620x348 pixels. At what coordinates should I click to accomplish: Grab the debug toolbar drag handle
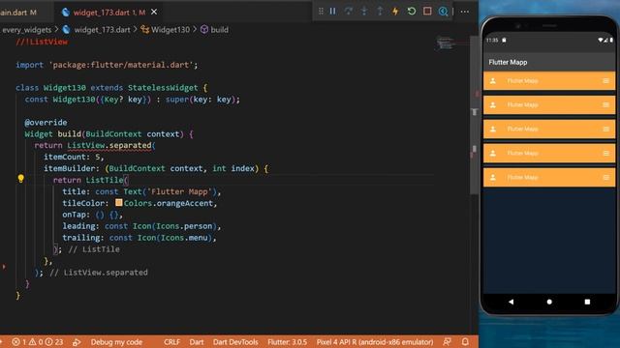[x=321, y=12]
